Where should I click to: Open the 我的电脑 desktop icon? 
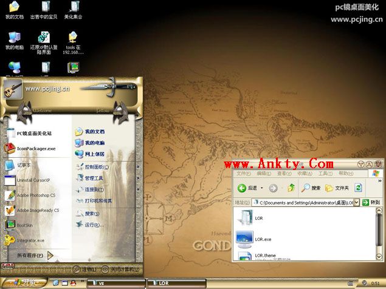click(14, 41)
